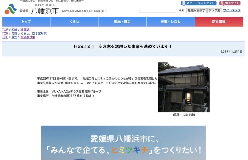The width and height of the screenshot is (248, 160).
Task: Click the リンク集 button
Action: click(214, 10)
